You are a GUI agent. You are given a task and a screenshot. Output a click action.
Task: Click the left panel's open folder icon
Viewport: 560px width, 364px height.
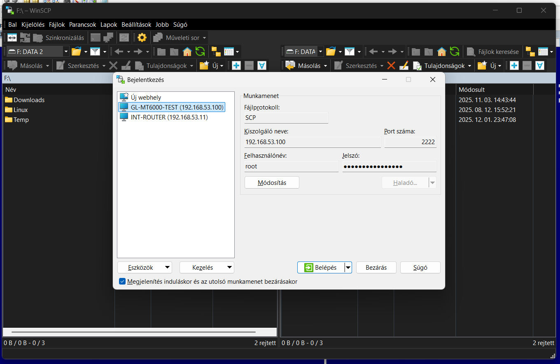77,52
